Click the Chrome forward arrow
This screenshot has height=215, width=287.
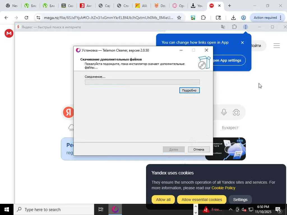pos(16,18)
